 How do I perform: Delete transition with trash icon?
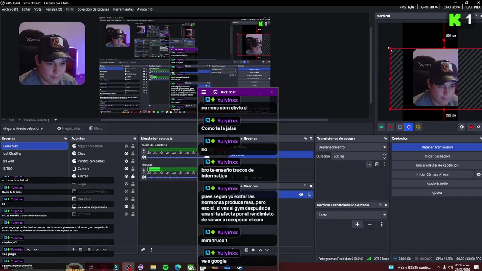(377, 164)
